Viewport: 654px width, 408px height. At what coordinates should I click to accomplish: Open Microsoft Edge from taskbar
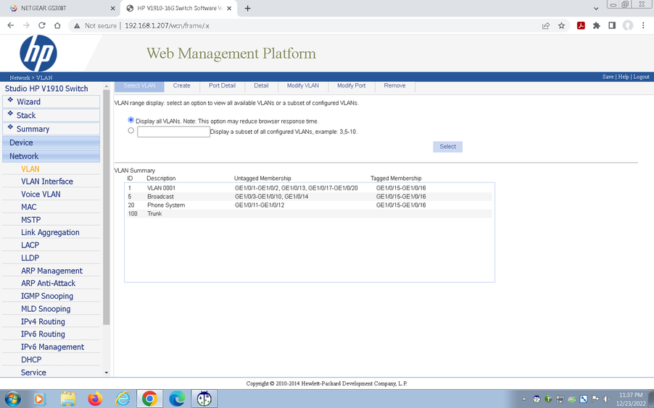tap(176, 399)
